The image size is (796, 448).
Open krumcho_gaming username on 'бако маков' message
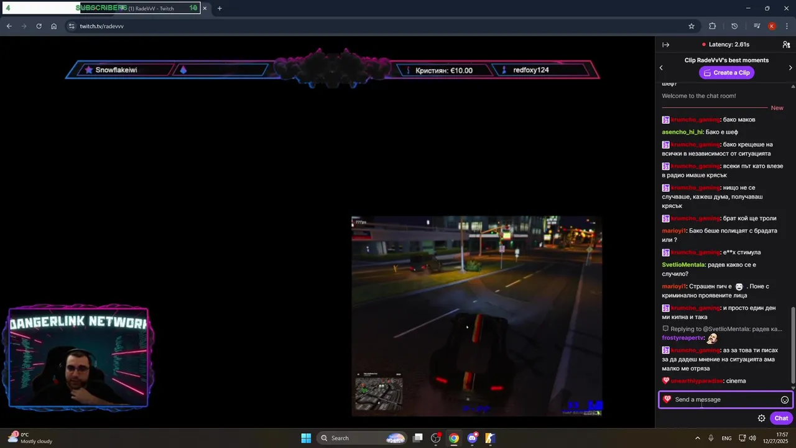(x=695, y=119)
